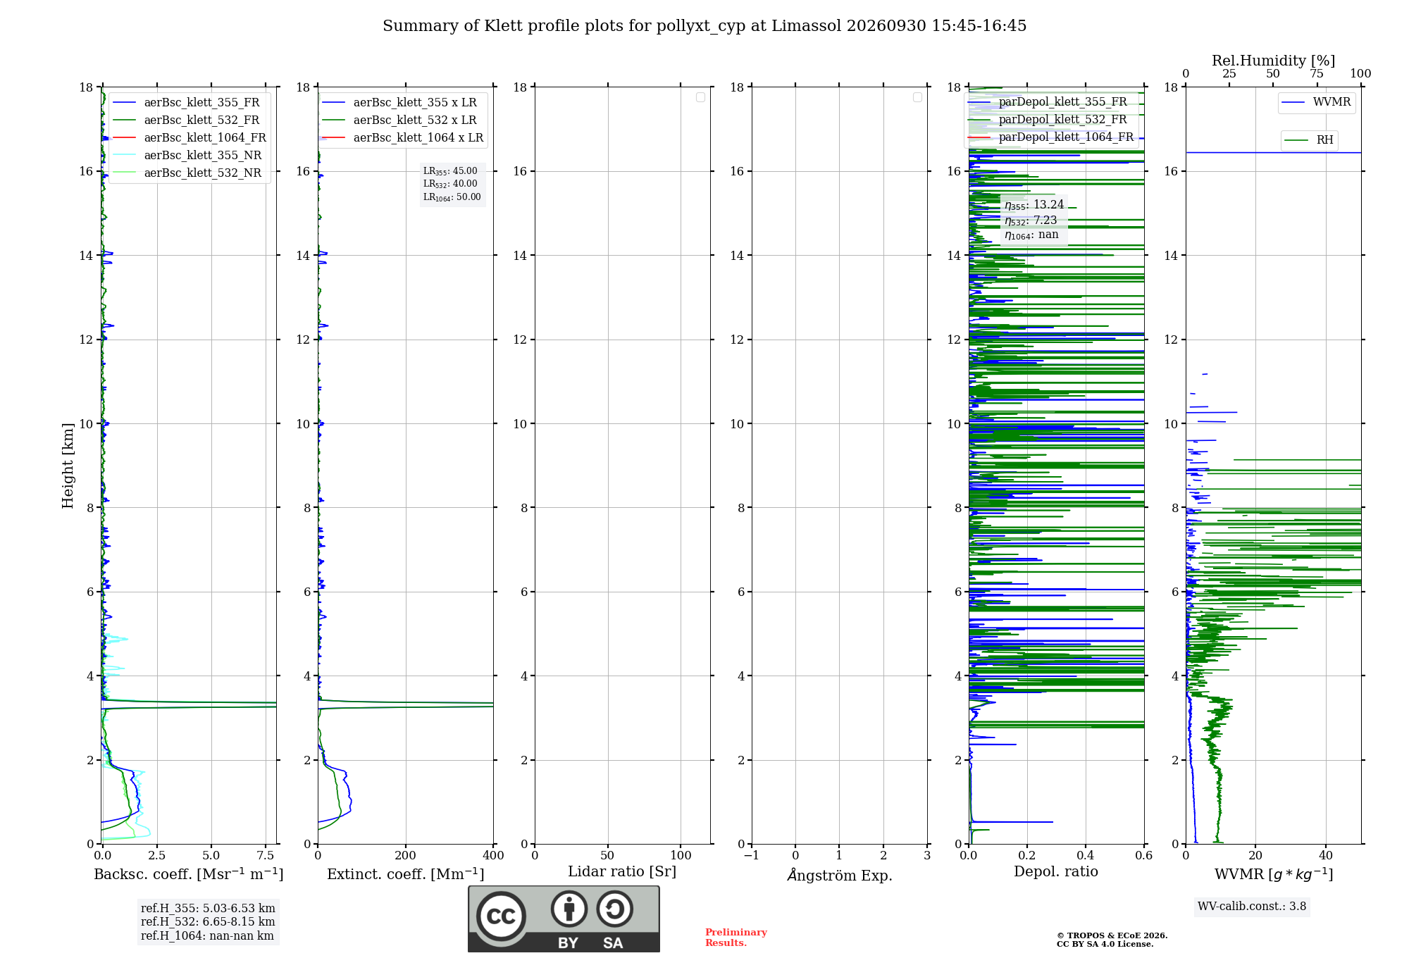Screen dimensions: 1409x958
Task: Click the CC BY SA 4.0 License text
Action: click(x=1105, y=945)
